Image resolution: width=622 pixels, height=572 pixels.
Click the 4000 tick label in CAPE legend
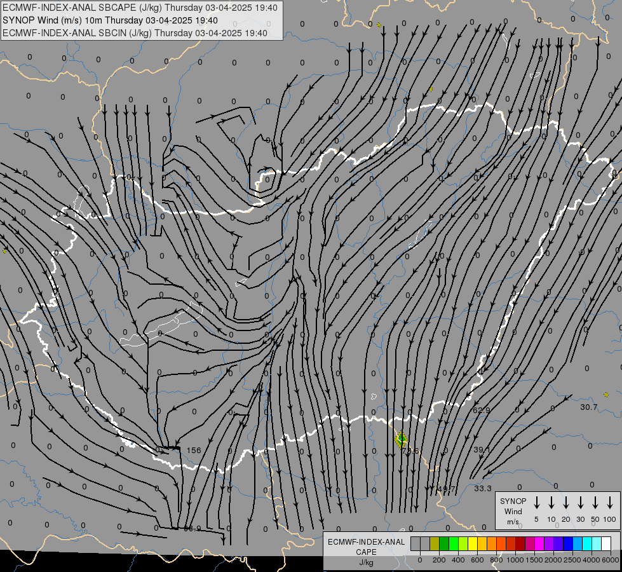point(592,560)
